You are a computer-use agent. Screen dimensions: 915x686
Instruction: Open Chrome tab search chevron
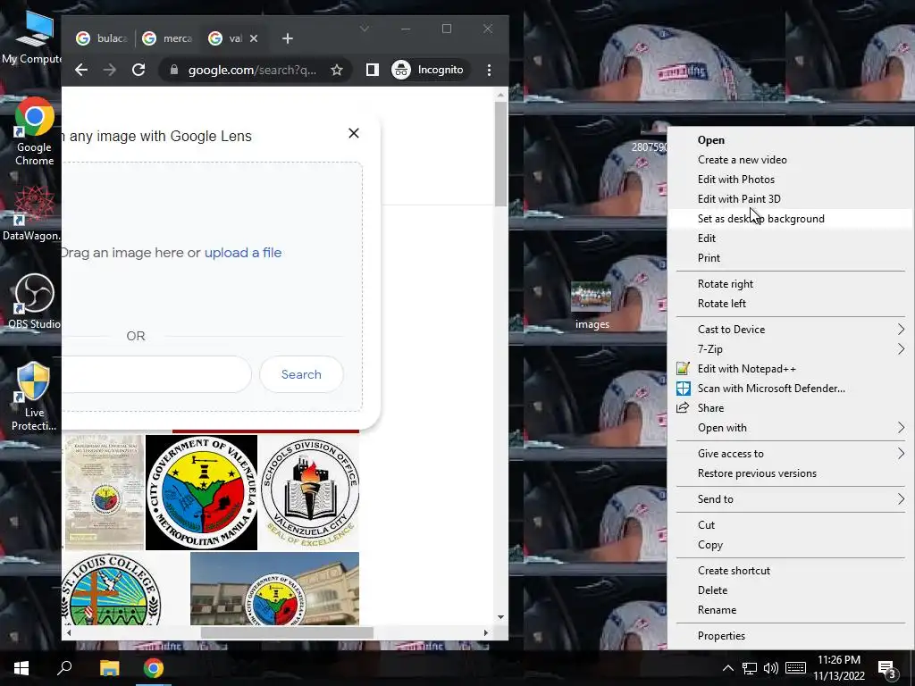pos(365,29)
